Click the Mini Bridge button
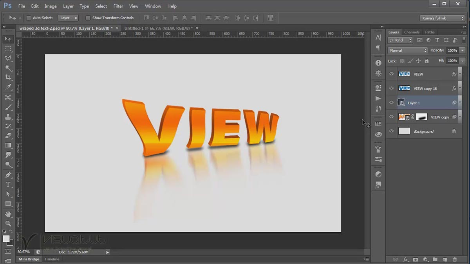Viewport: 470px width, 264px height. (28, 259)
